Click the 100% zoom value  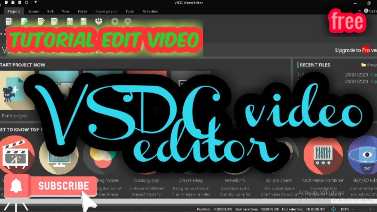[345, 209]
